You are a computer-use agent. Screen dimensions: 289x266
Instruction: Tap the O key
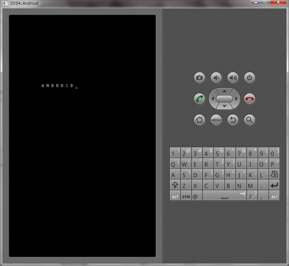[263, 163]
